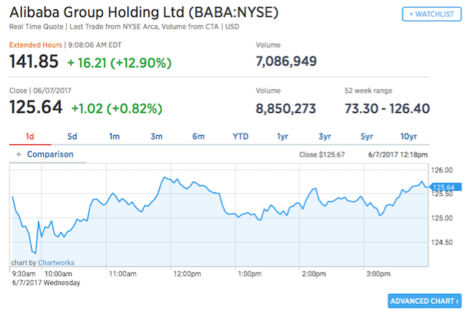View the YTD chart range
Viewport: 471px width, 319px height.
240,137
